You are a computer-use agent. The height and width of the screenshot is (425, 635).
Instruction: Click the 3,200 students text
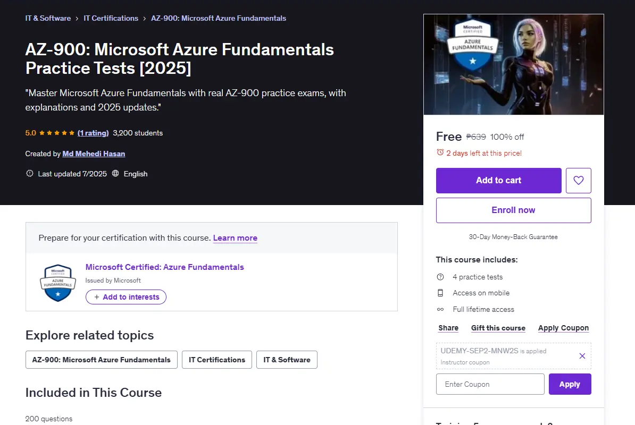[x=138, y=133]
